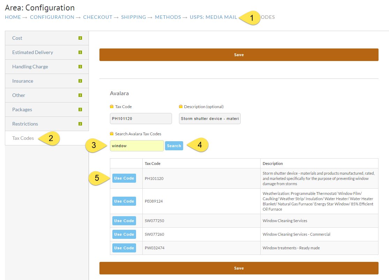Click the Search button for Avalara codes

pyautogui.click(x=174, y=146)
